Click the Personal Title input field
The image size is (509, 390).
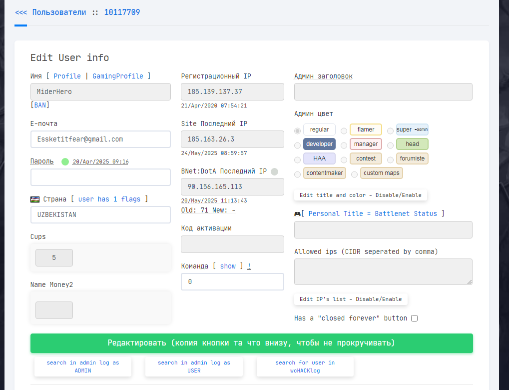[x=383, y=230]
